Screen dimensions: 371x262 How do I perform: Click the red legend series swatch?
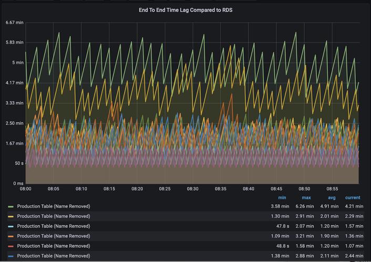pos(11,246)
